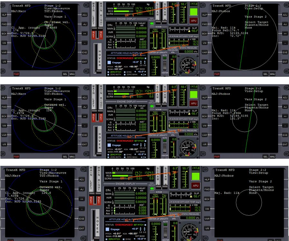Click MAIN RIGHT RET marker in BANK -107.42° panel
The width and height of the screenshot is (289, 241).
(x=101, y=35)
